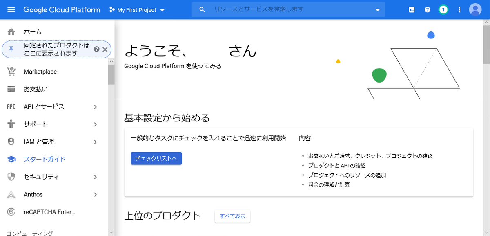490x236 pixels.
Task: Click sidebar scrollbar down arrow
Action: [111, 232]
